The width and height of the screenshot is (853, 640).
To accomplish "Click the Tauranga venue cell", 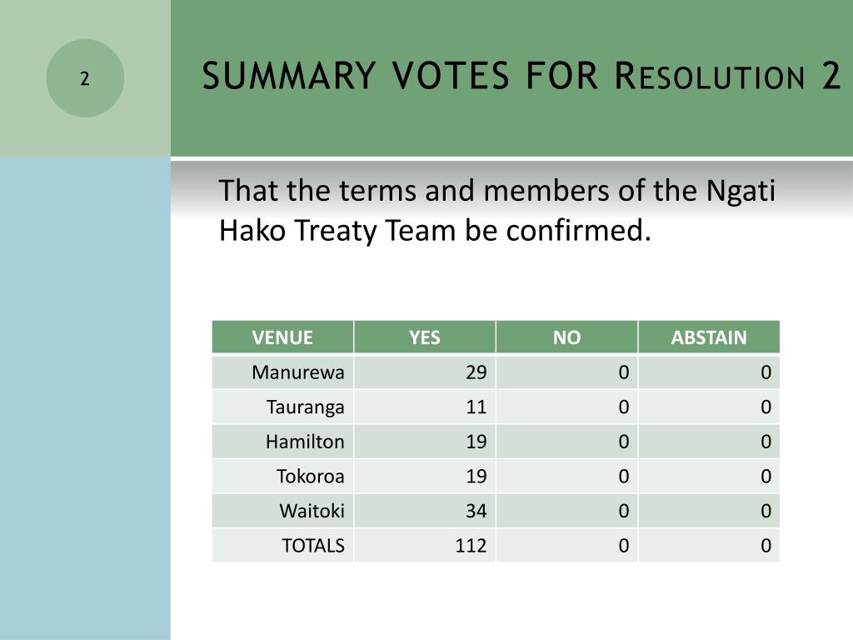I will 283,407.
